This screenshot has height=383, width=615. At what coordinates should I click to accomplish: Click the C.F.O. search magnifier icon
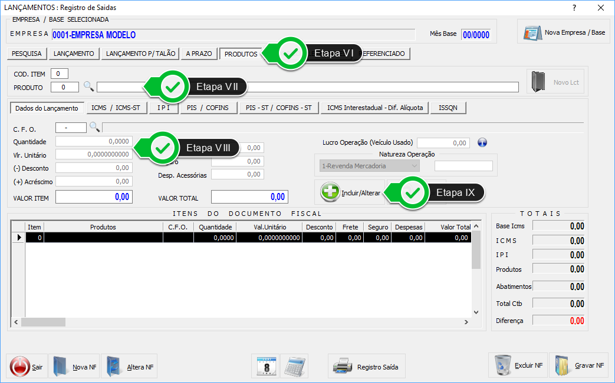(94, 127)
